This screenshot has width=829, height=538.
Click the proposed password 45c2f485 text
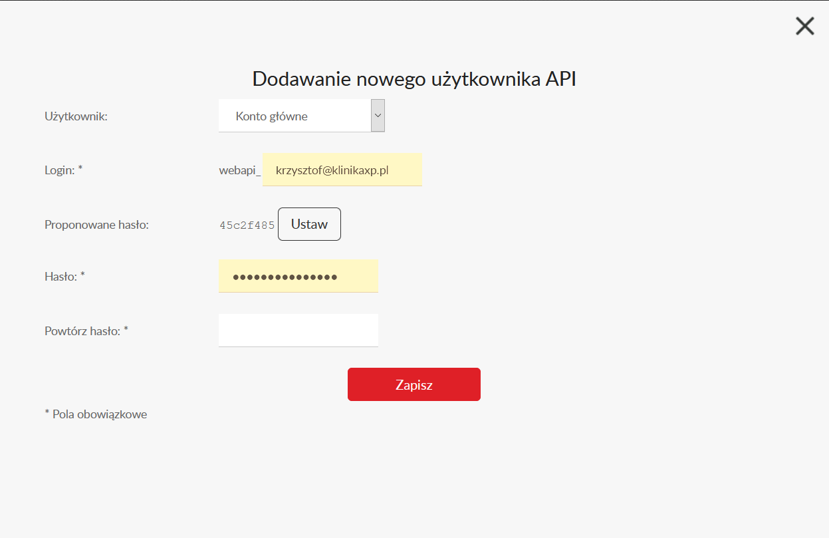(x=247, y=225)
